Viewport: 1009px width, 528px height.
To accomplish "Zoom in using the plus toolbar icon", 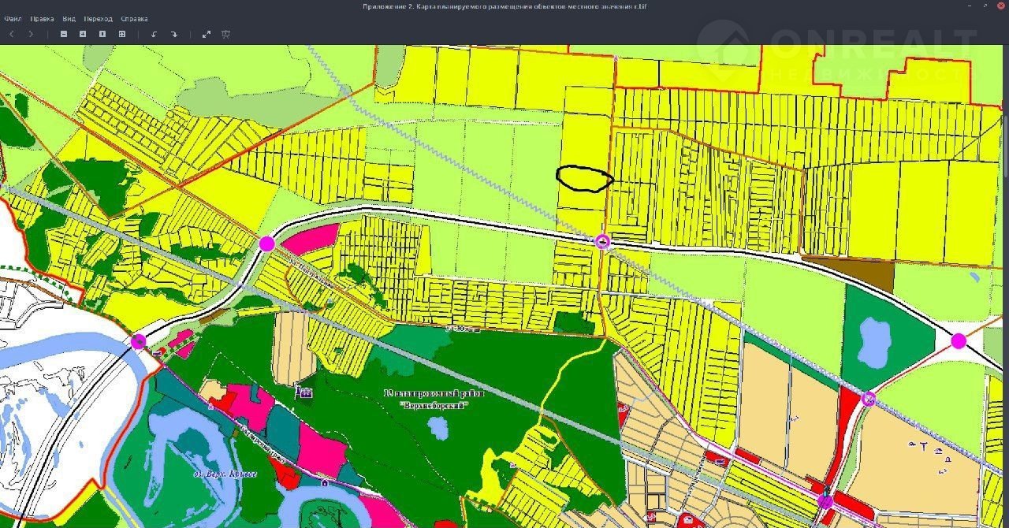I will (83, 34).
